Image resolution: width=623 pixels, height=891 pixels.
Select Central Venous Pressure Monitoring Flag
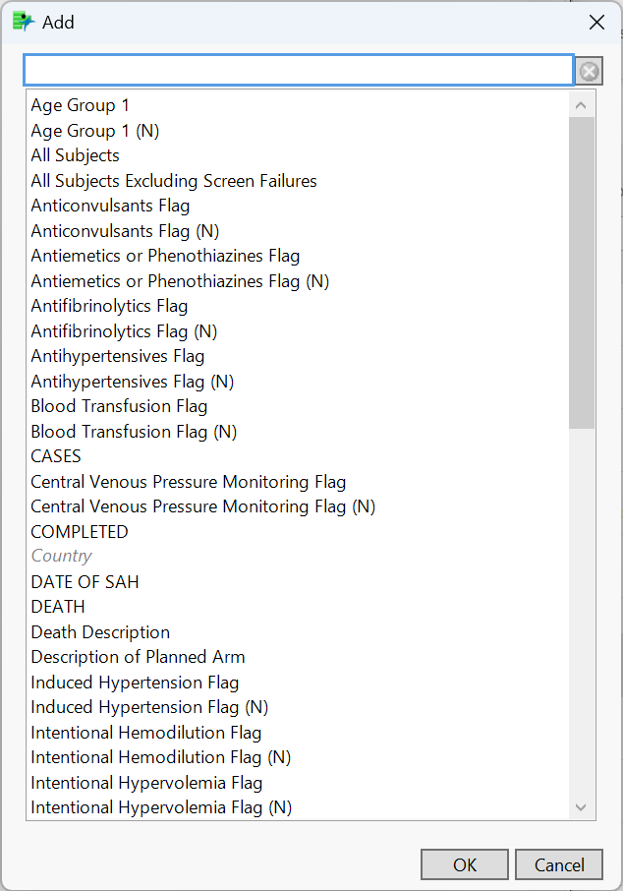pos(189,482)
